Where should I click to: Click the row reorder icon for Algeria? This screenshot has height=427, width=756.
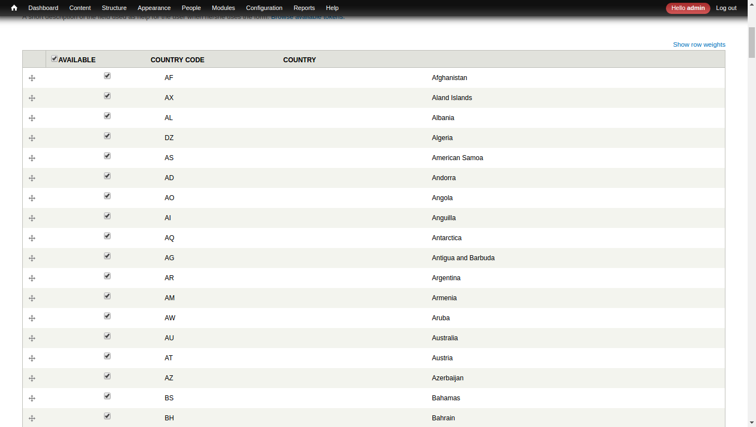click(32, 138)
